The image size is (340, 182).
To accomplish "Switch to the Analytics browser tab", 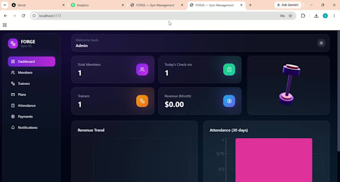I will pyautogui.click(x=98, y=5).
